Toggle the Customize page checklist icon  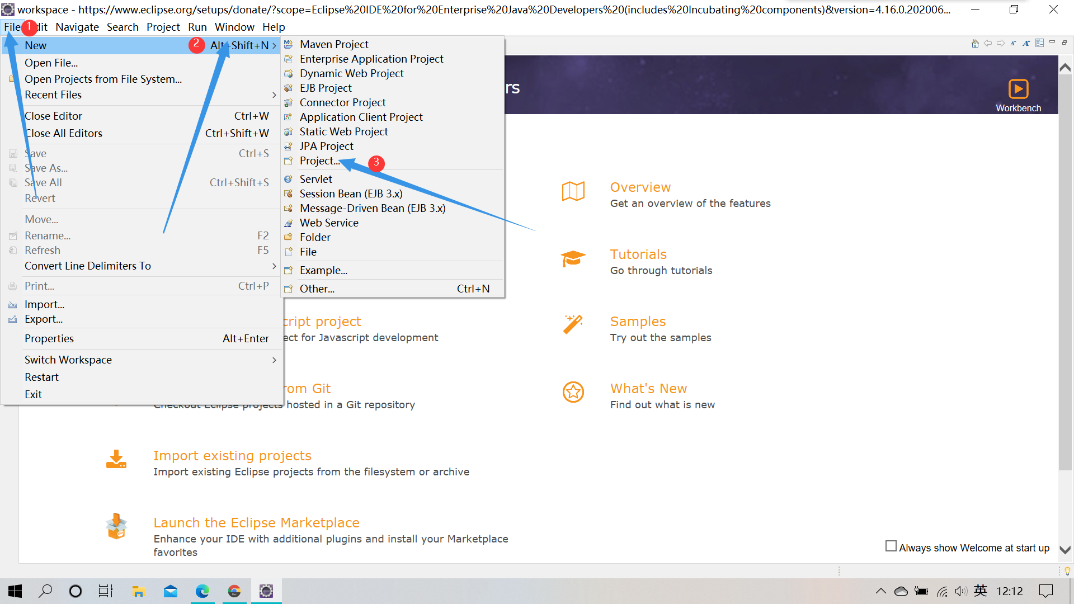coord(1039,43)
